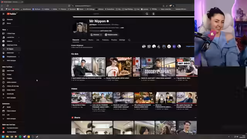The height and width of the screenshot is (139, 247).
Task: Click the first channel member avatar
Action: pyautogui.click(x=144, y=46)
